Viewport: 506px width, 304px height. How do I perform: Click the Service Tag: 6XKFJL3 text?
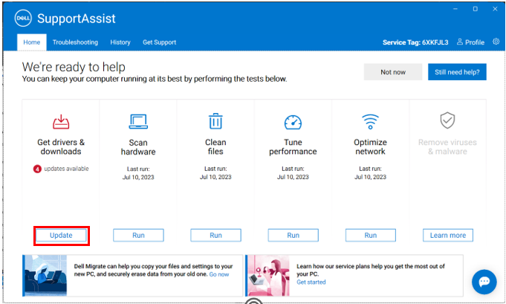(415, 42)
